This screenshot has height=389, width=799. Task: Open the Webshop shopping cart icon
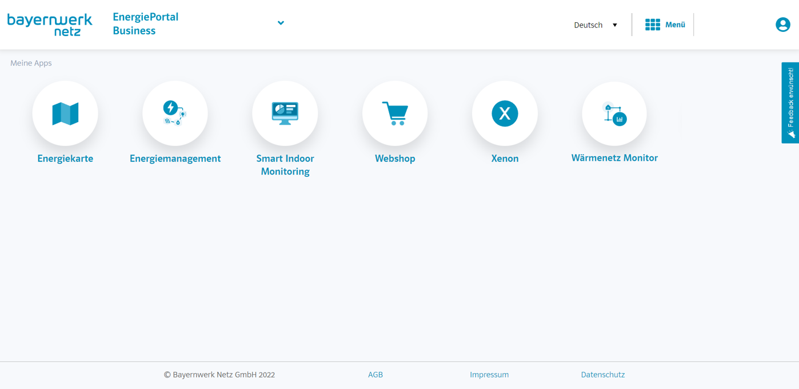click(395, 114)
